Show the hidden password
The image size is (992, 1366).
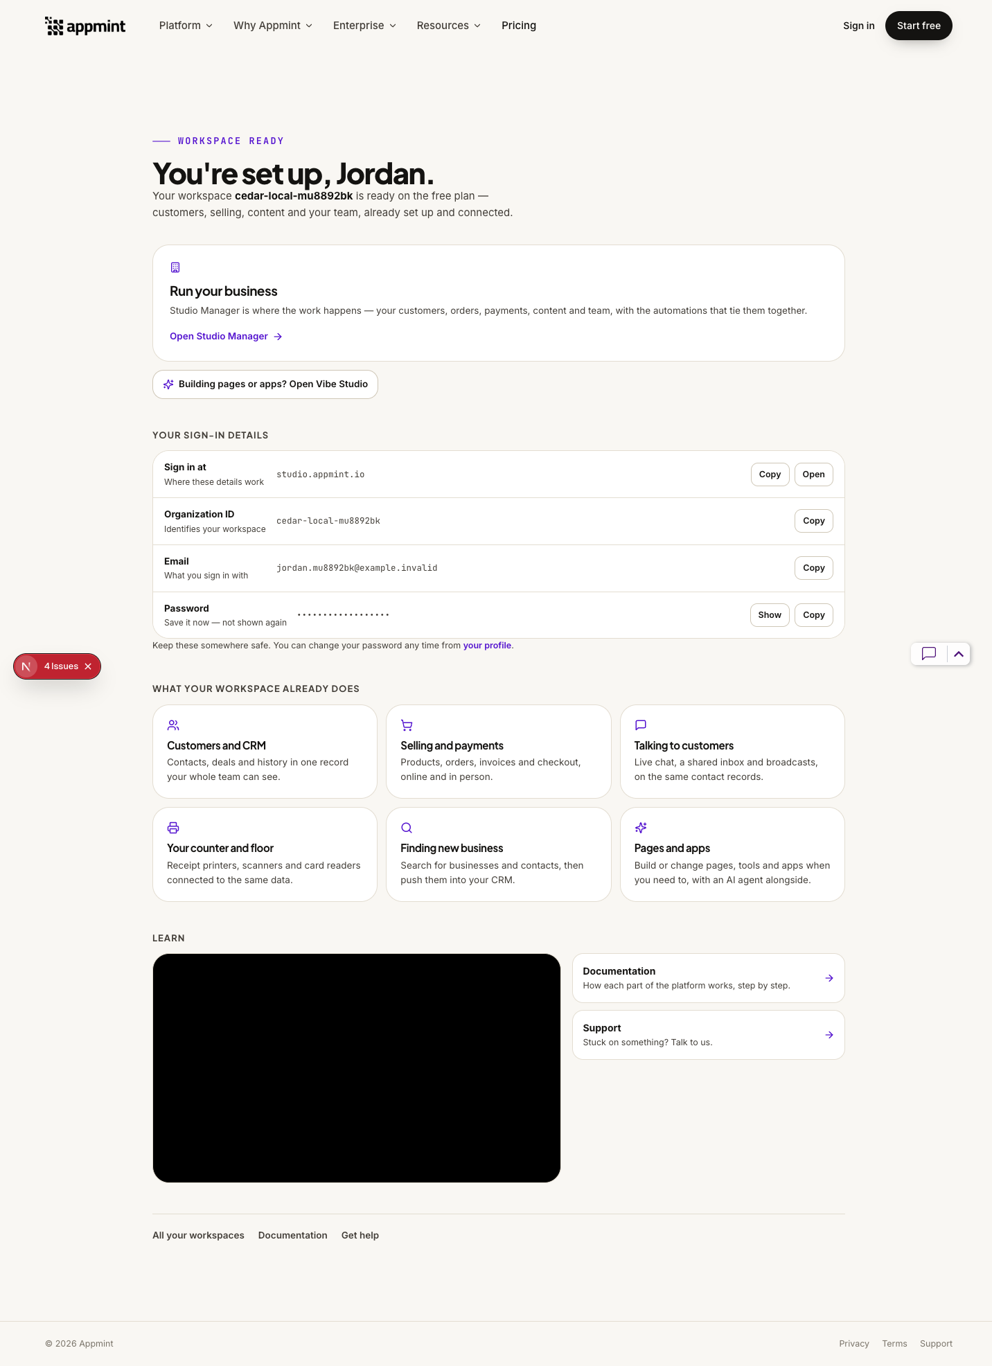(x=770, y=615)
